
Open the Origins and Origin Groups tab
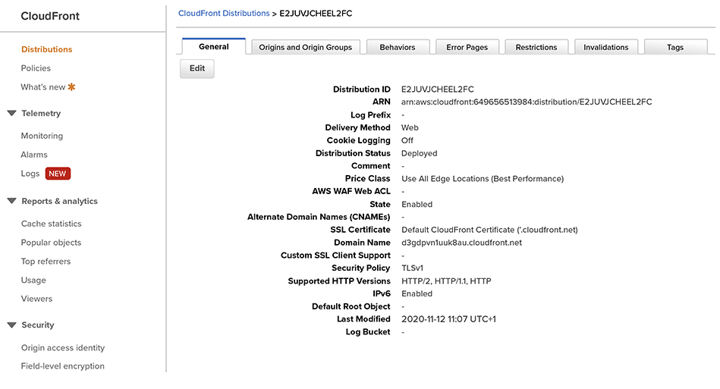click(x=305, y=47)
